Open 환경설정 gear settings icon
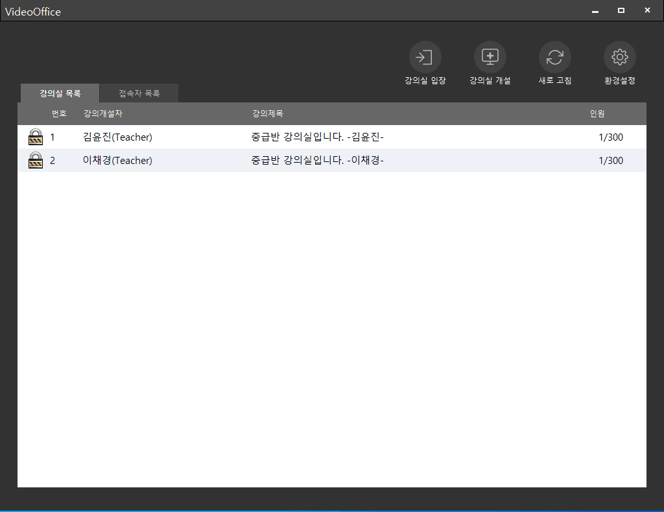664x512 pixels. pos(619,58)
